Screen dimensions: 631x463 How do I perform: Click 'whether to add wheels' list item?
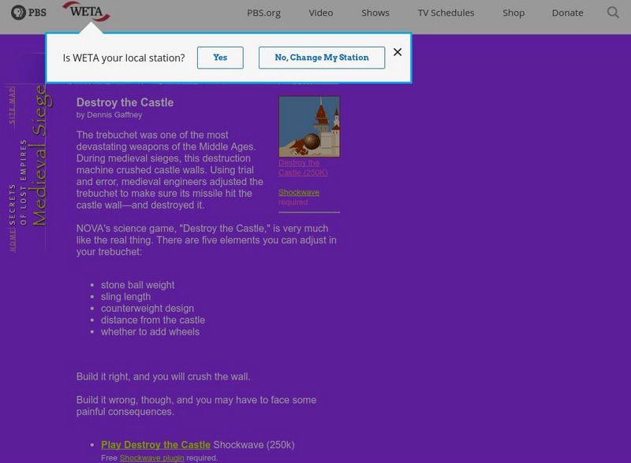pos(150,332)
